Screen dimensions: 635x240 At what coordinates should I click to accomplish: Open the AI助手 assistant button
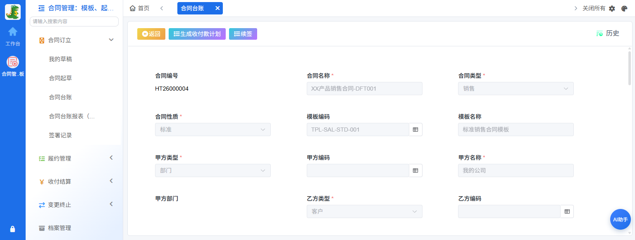click(620, 219)
